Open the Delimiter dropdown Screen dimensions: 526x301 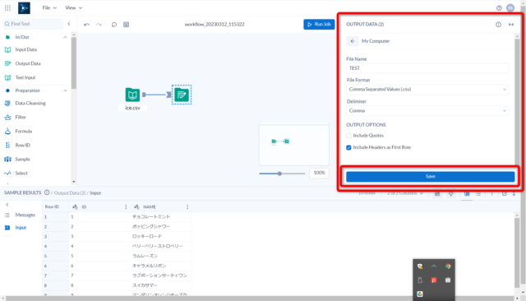[x=427, y=111]
